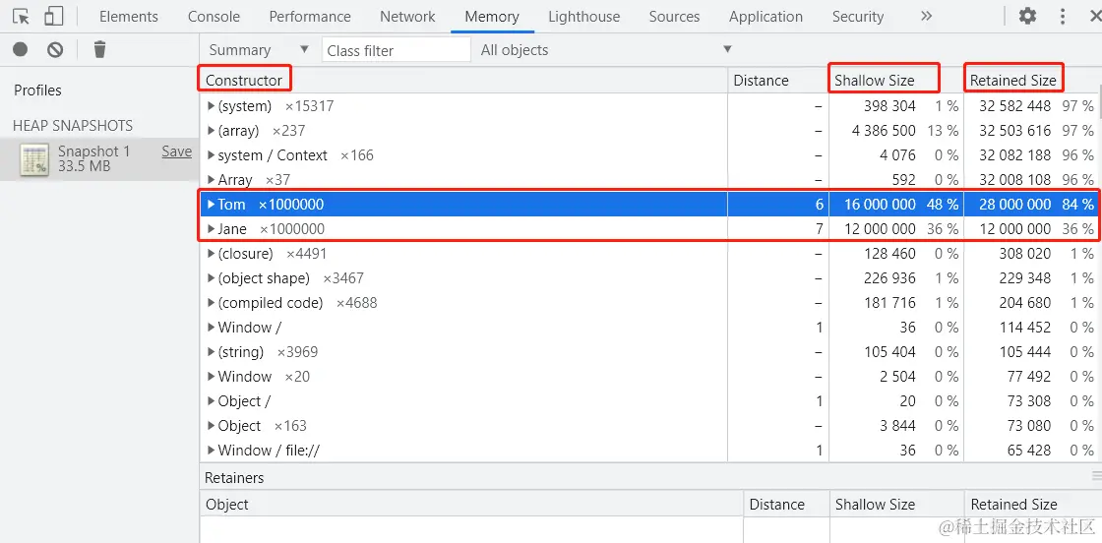
Task: Sort by Shallow Size column header
Action: coord(874,81)
